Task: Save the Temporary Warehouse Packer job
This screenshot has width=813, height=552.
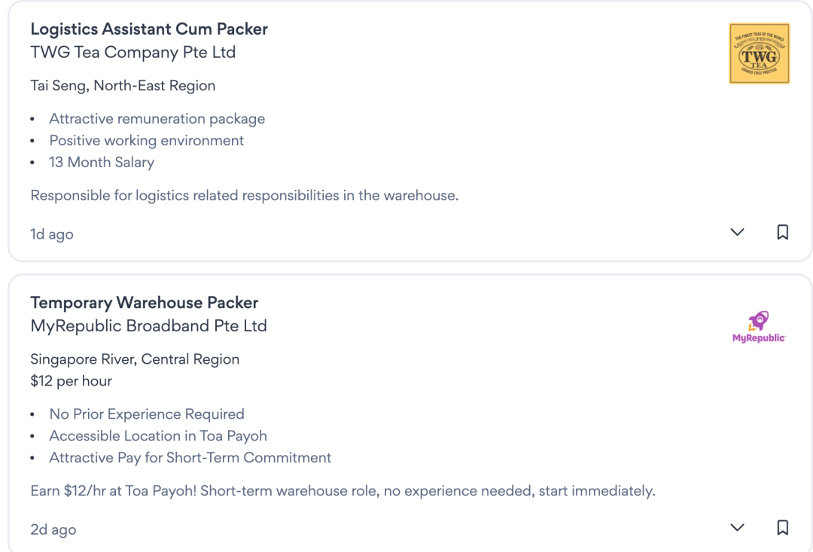Action: click(x=782, y=528)
